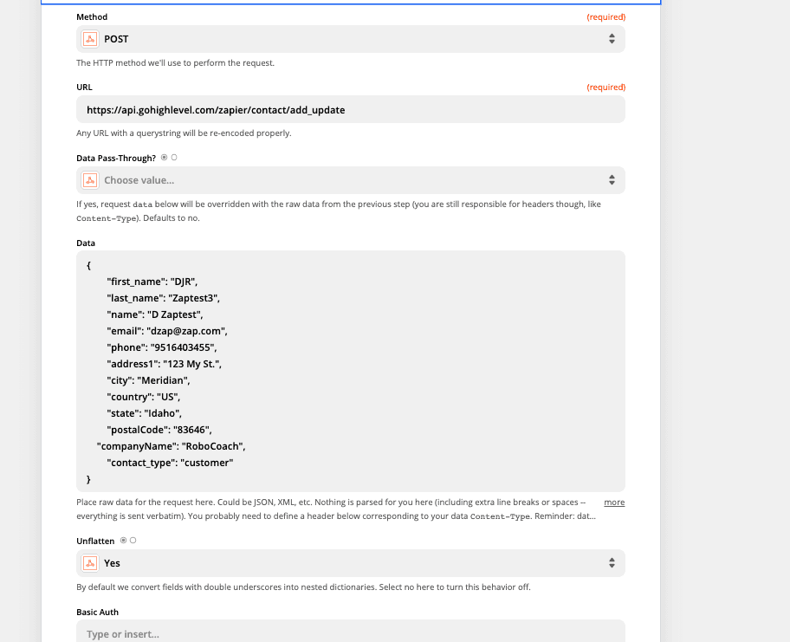This screenshot has height=642, width=790.
Task: Click the "last_name": "Zaptest3" line
Action: pyautogui.click(x=163, y=298)
